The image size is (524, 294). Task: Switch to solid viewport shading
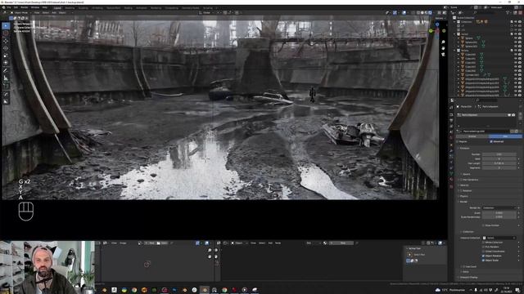click(422, 13)
